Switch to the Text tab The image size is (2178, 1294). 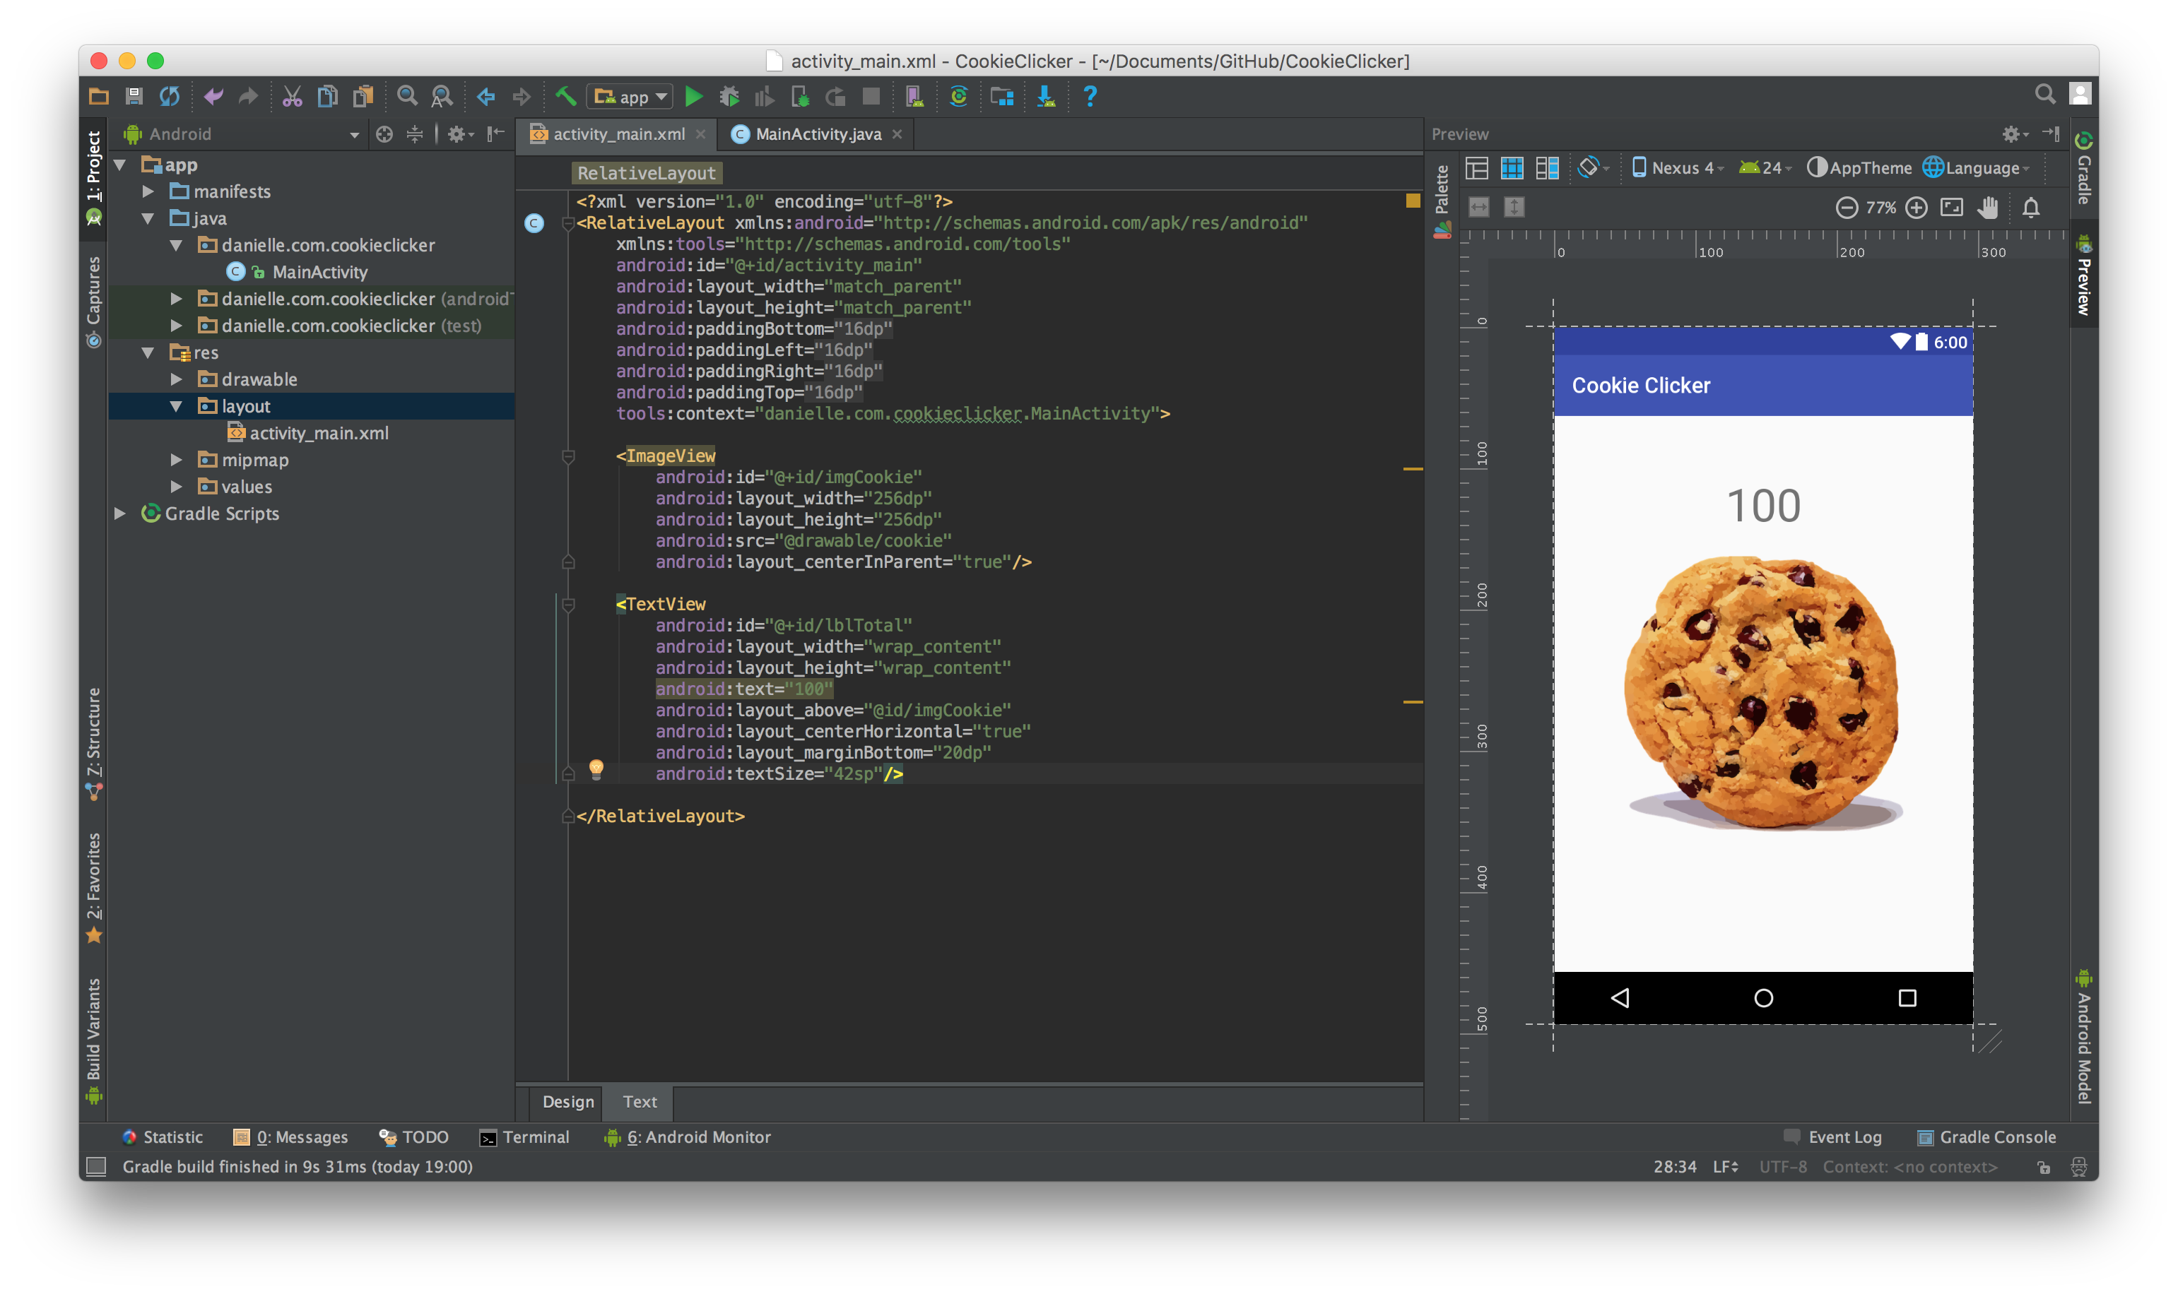point(641,1101)
